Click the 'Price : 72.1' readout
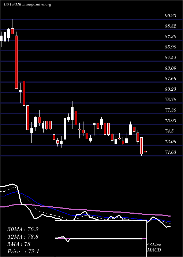The width and height of the screenshot is (183, 257). tap(23, 251)
